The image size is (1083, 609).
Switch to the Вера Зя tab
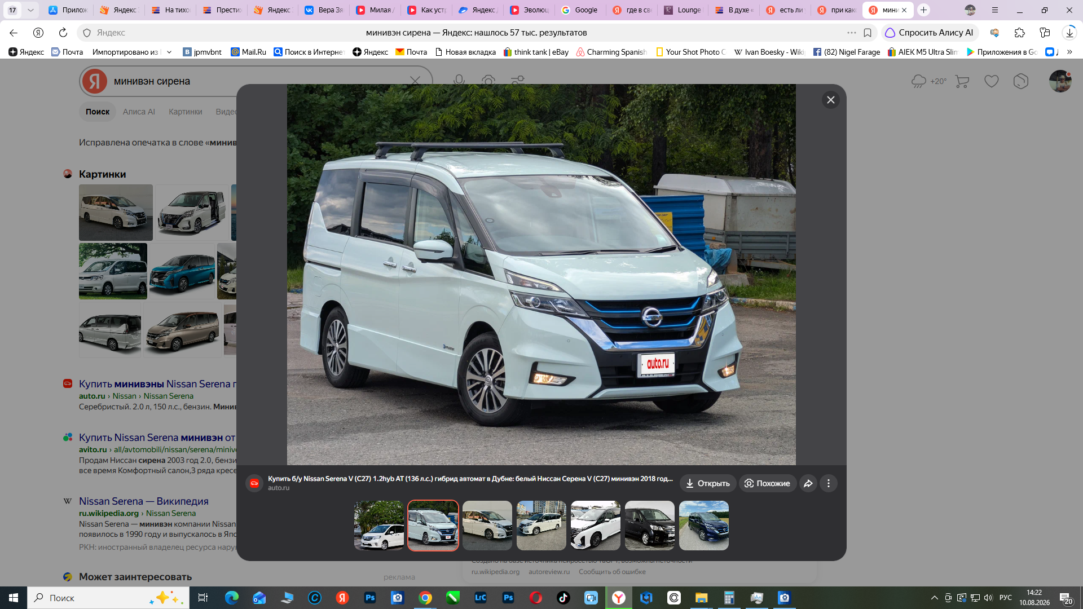click(324, 10)
